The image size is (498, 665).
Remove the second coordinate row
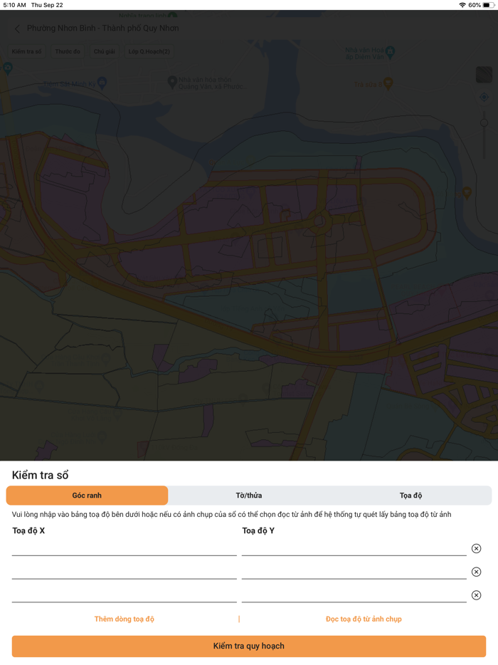click(477, 572)
